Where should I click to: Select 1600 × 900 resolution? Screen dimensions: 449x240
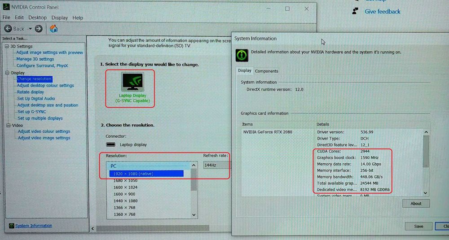click(x=124, y=194)
